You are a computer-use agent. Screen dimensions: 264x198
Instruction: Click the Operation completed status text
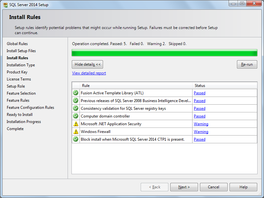pyautogui.click(x=129, y=44)
